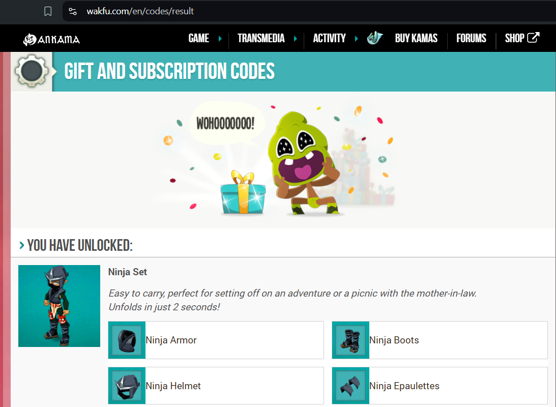Expand the Game menu arrow
556x407 pixels.
220,38
